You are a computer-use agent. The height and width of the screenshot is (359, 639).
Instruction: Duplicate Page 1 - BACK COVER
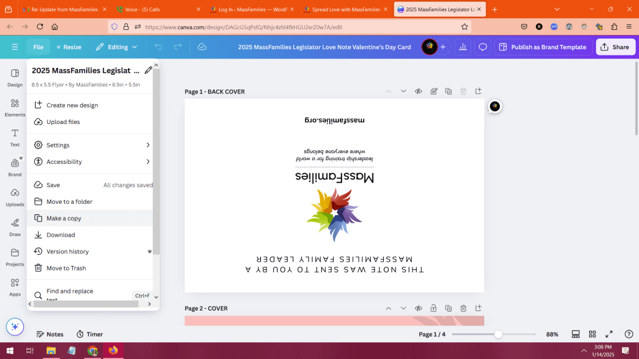click(448, 91)
